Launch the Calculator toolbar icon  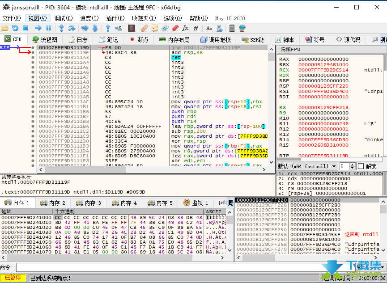click(232, 28)
